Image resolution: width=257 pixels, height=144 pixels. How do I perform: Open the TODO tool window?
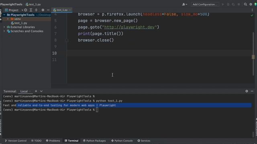tap(36, 140)
